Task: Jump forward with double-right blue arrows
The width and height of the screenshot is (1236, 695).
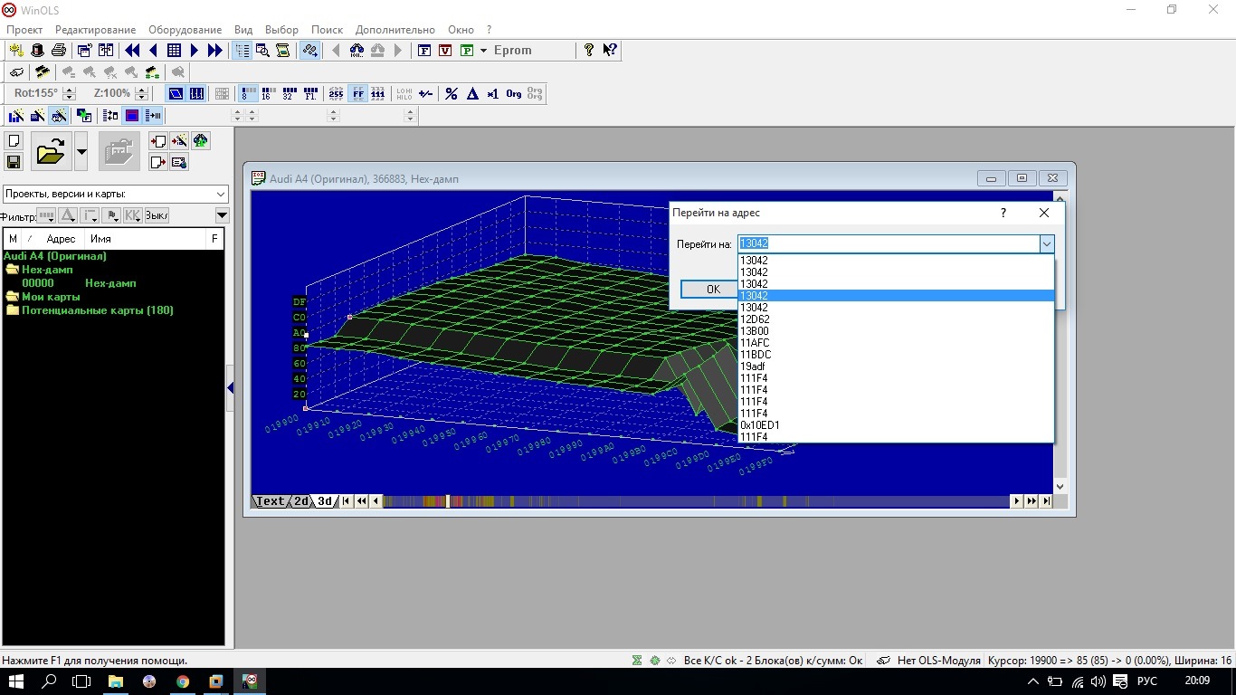Action: (215, 51)
